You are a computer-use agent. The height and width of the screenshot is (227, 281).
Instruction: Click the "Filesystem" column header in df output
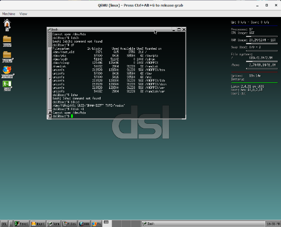pyautogui.click(x=61, y=48)
